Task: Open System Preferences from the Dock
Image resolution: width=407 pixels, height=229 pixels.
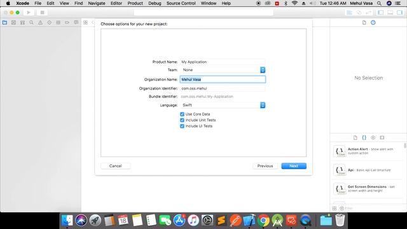Action: 207,221
